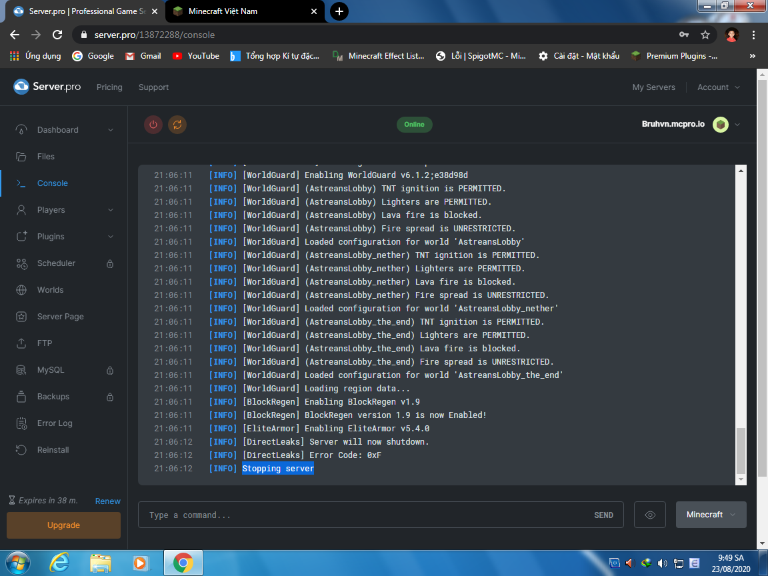Image resolution: width=768 pixels, height=576 pixels.
Task: Open the Support page link
Action: click(x=153, y=87)
